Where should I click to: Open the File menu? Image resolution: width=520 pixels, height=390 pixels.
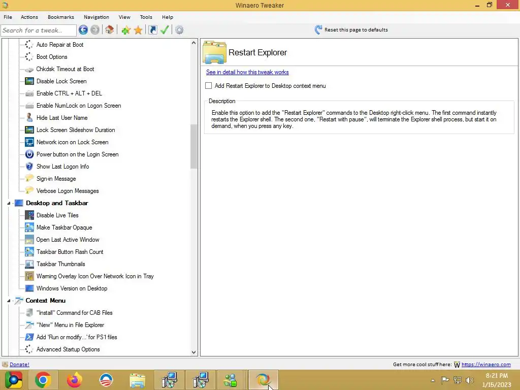pos(8,17)
